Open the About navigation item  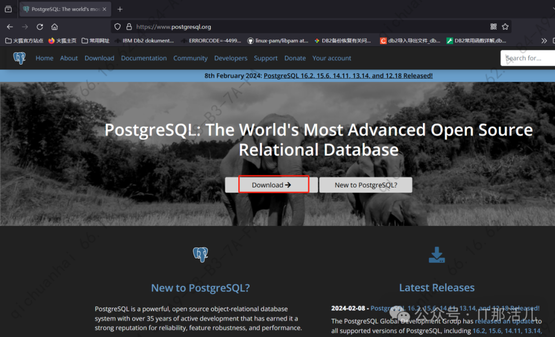[69, 58]
